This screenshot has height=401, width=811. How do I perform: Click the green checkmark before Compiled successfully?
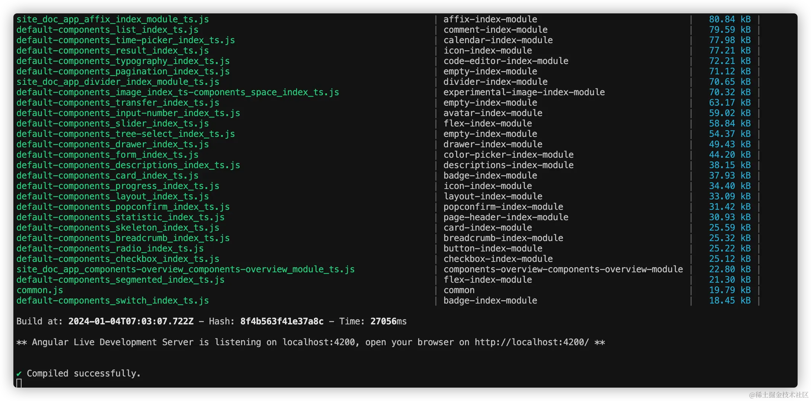click(x=19, y=373)
